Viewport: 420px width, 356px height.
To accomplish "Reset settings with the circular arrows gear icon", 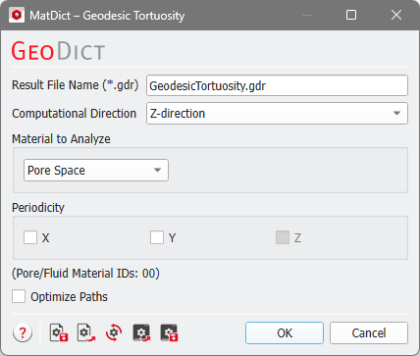I will pyautogui.click(x=114, y=332).
